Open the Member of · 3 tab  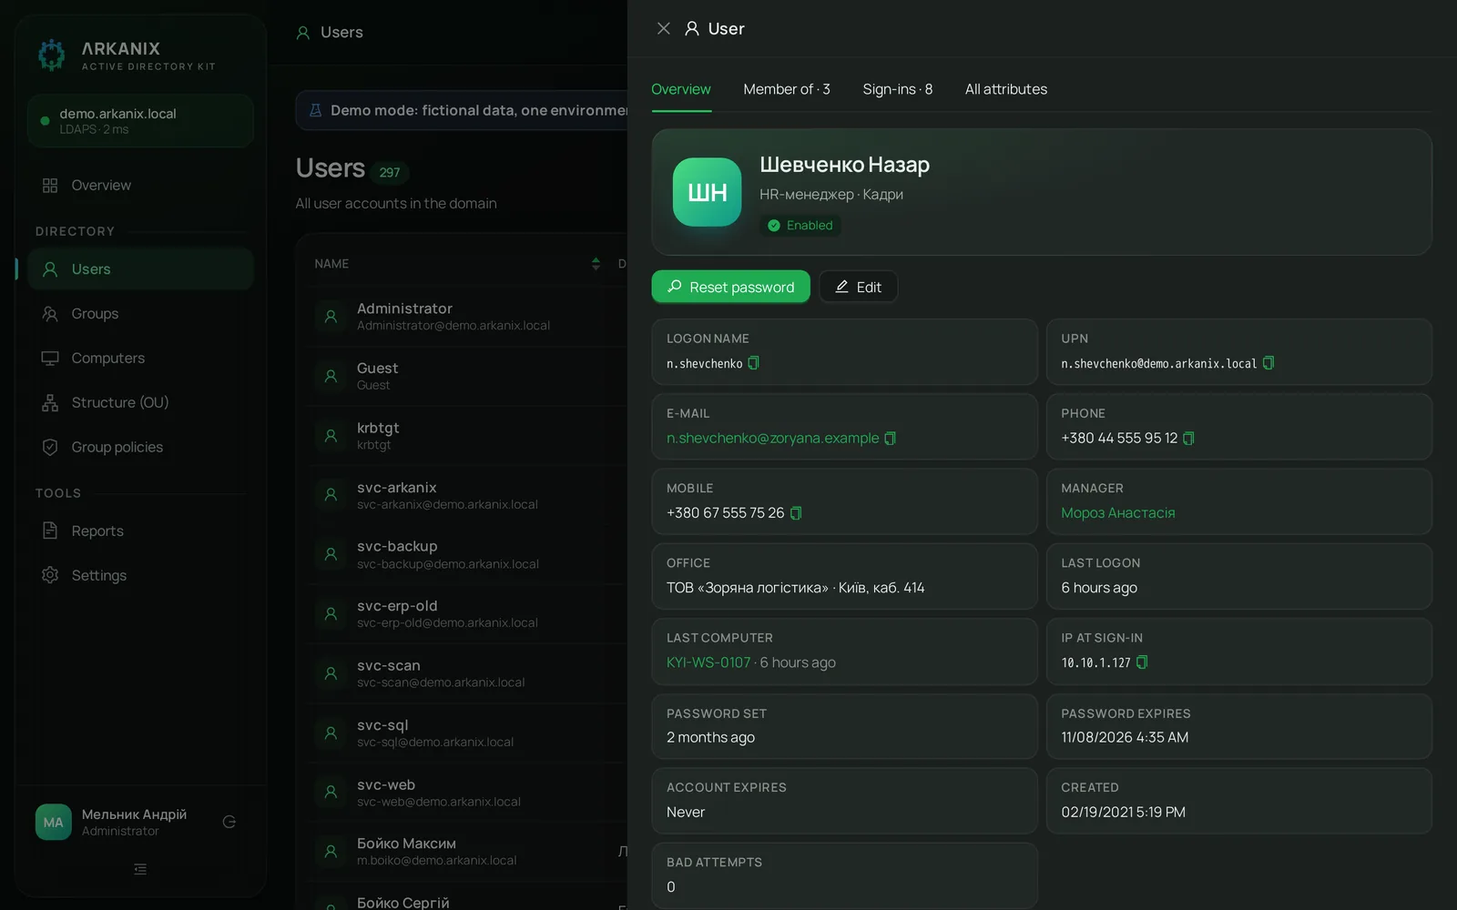point(787,89)
